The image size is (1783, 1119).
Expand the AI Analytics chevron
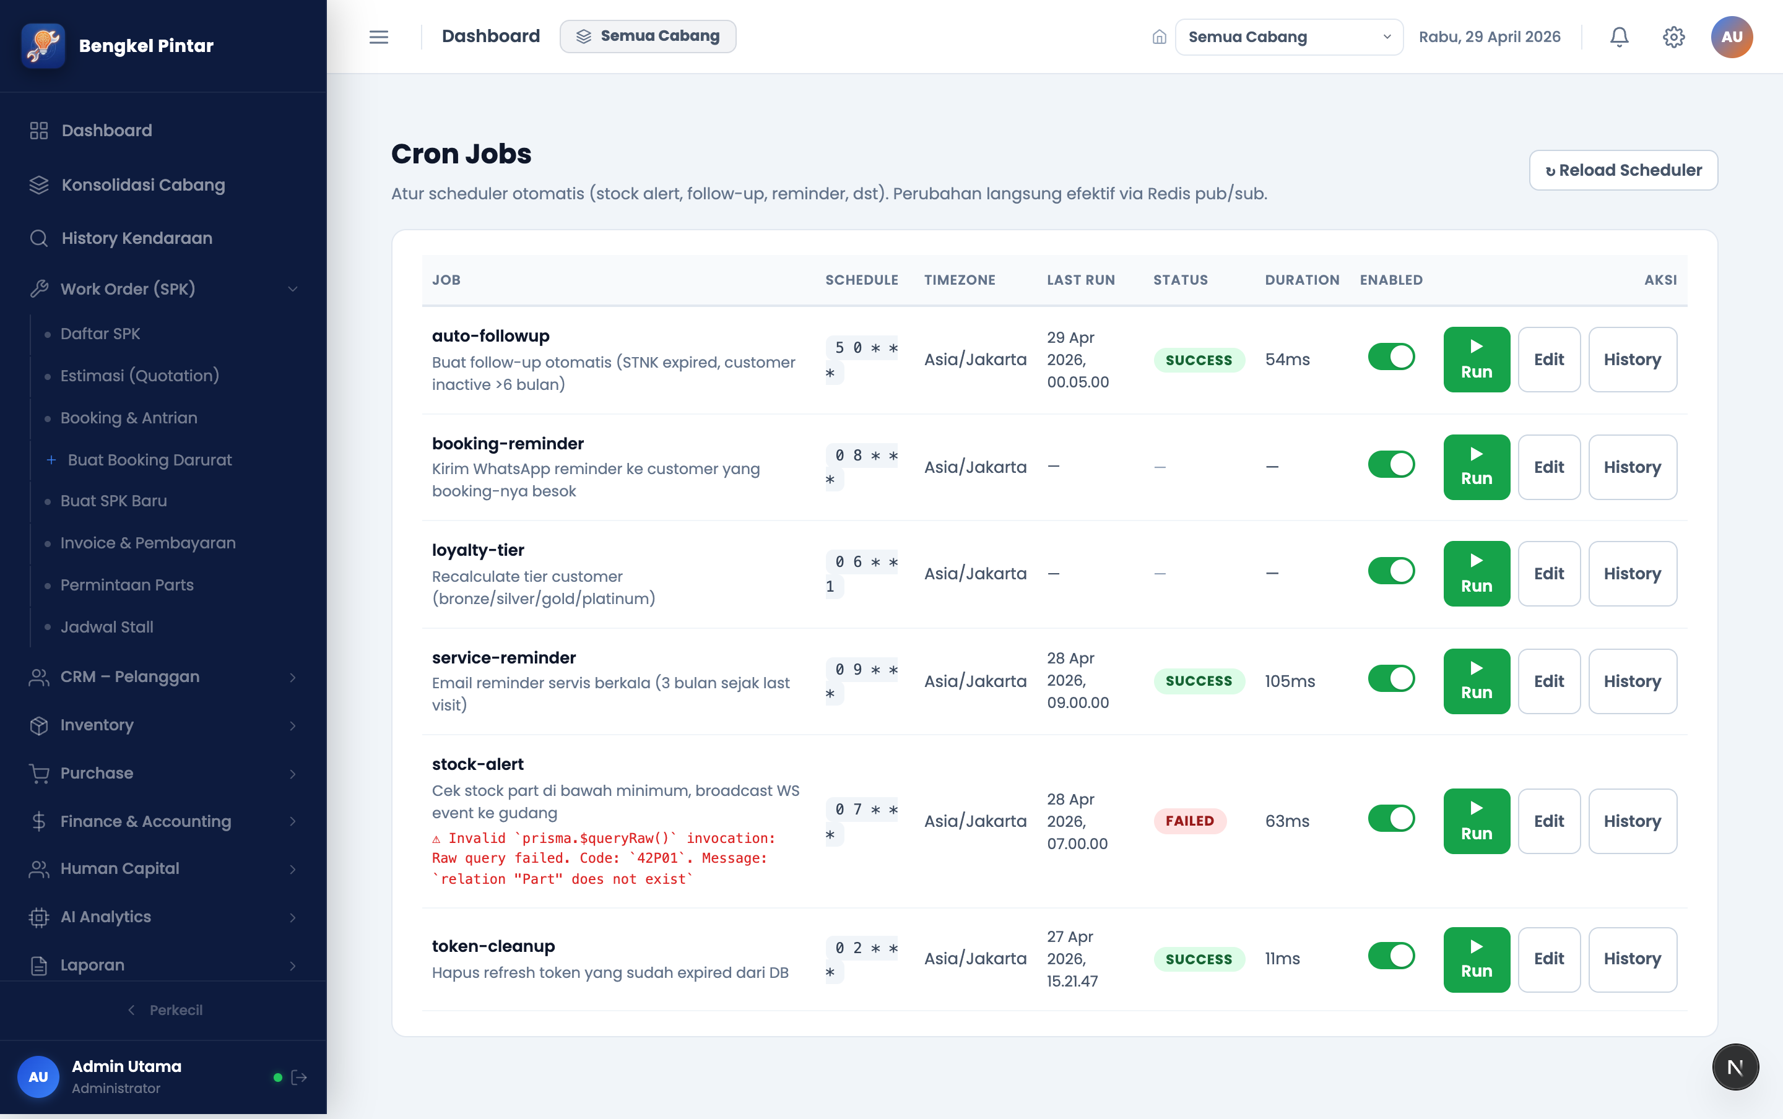(292, 918)
